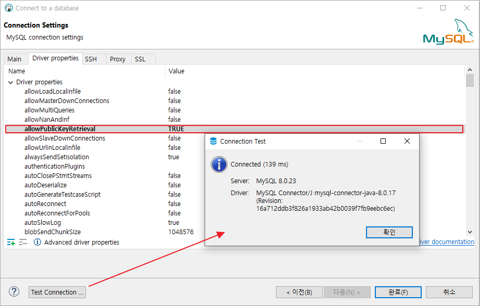Select the autoReconnectForPools property
The height and width of the screenshot is (306, 480).
click(x=57, y=213)
